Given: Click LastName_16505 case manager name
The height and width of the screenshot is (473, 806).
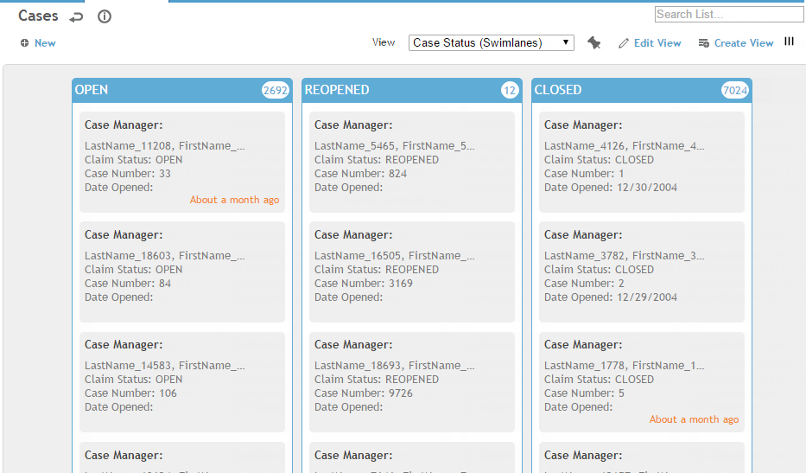Looking at the screenshot, I should pyautogui.click(x=394, y=255).
